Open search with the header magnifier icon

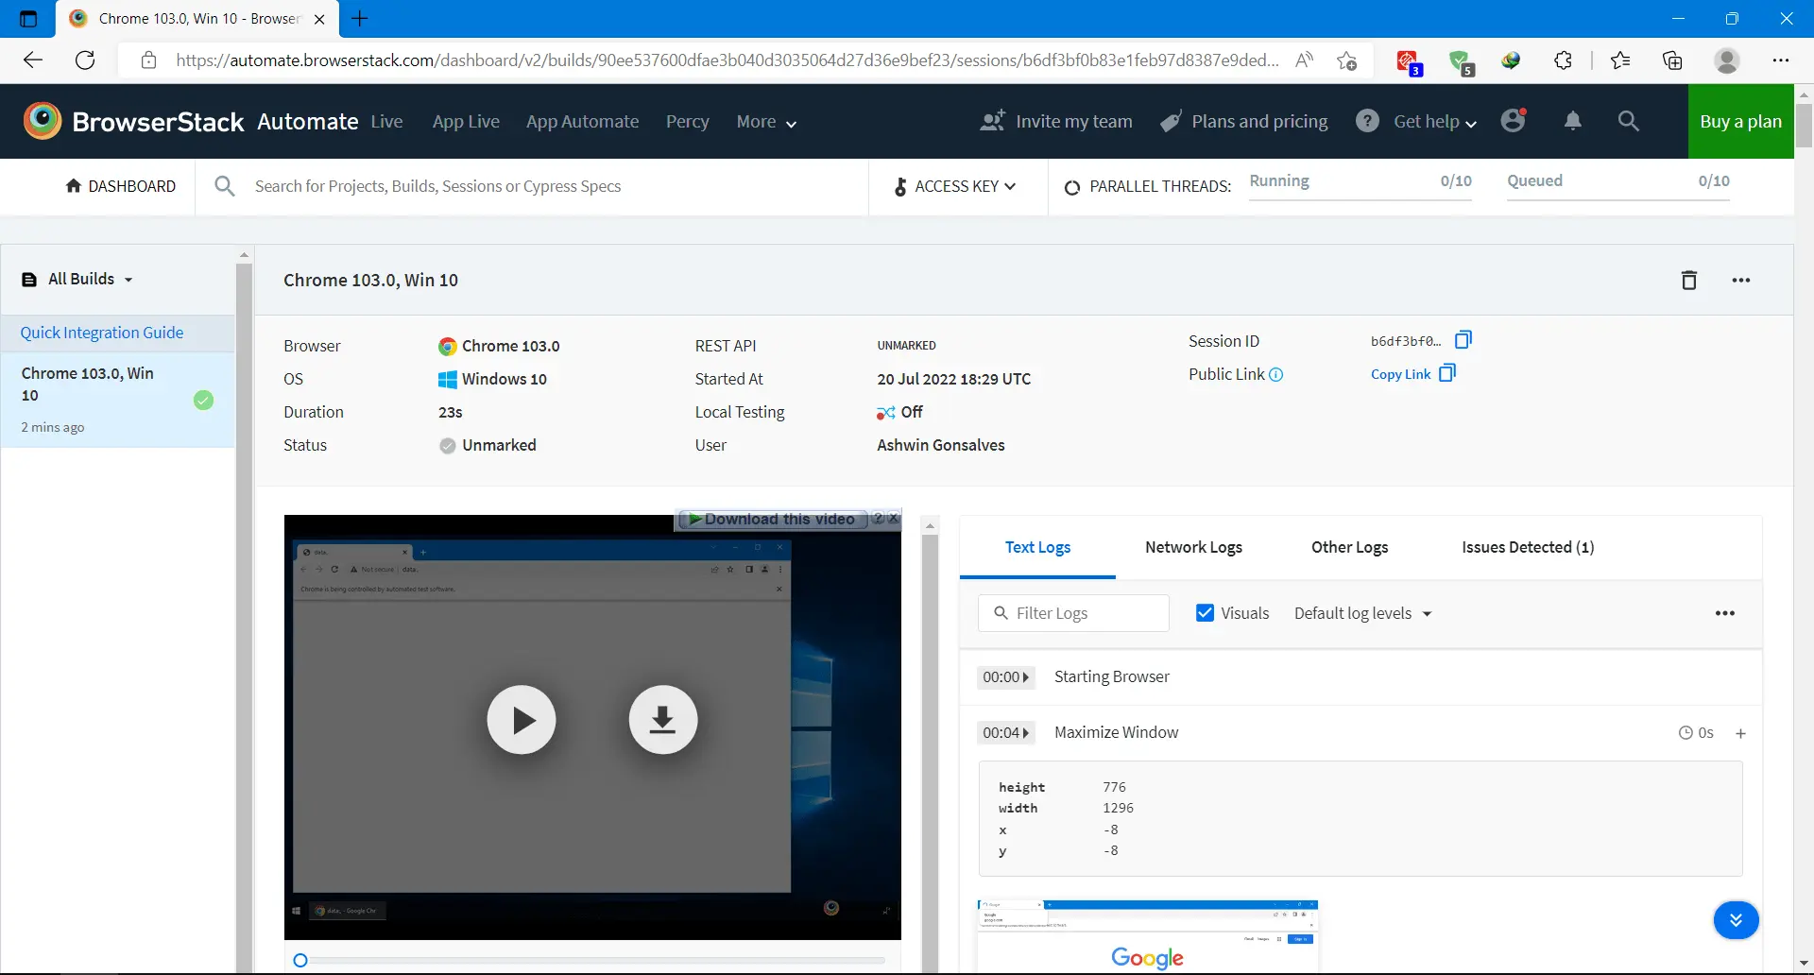pyautogui.click(x=1628, y=121)
